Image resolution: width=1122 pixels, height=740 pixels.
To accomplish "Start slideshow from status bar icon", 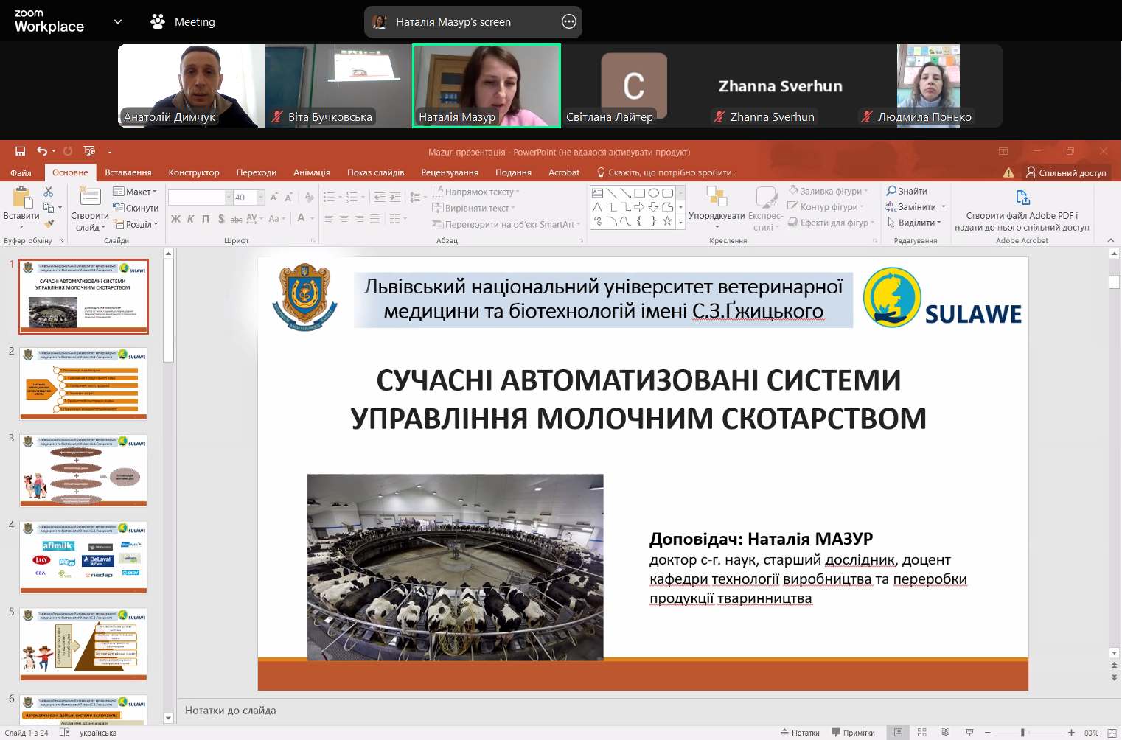I will tap(969, 733).
